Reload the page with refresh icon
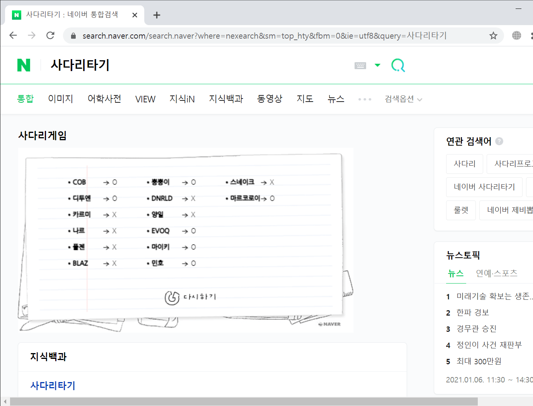The width and height of the screenshot is (533, 406). 50,36
